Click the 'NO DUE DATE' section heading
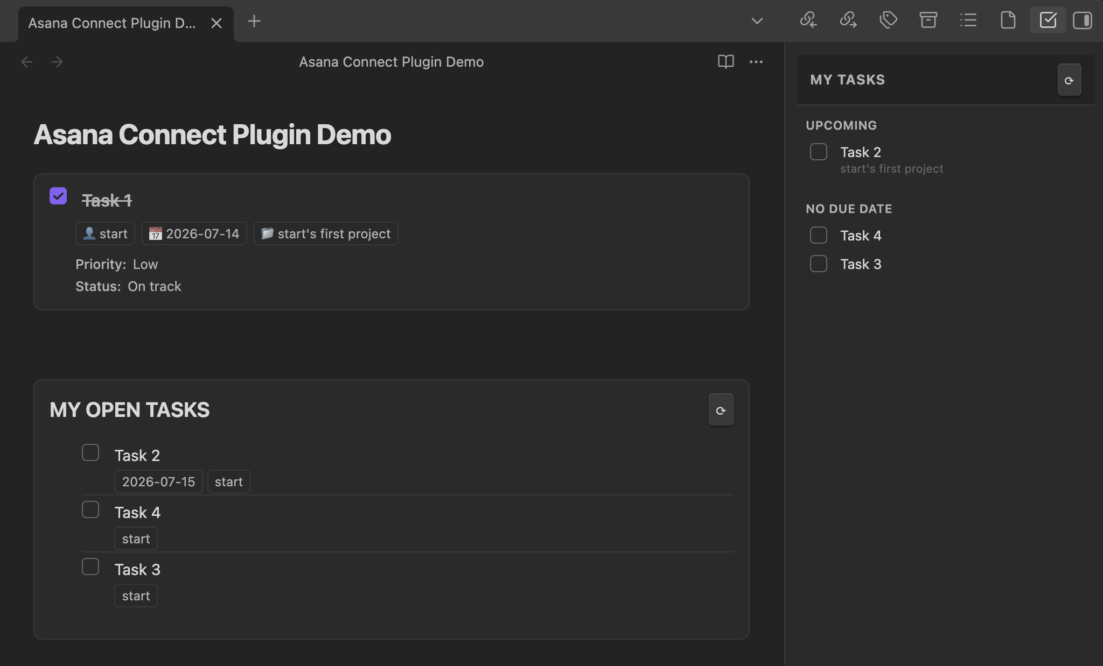The image size is (1103, 666). pyautogui.click(x=849, y=209)
